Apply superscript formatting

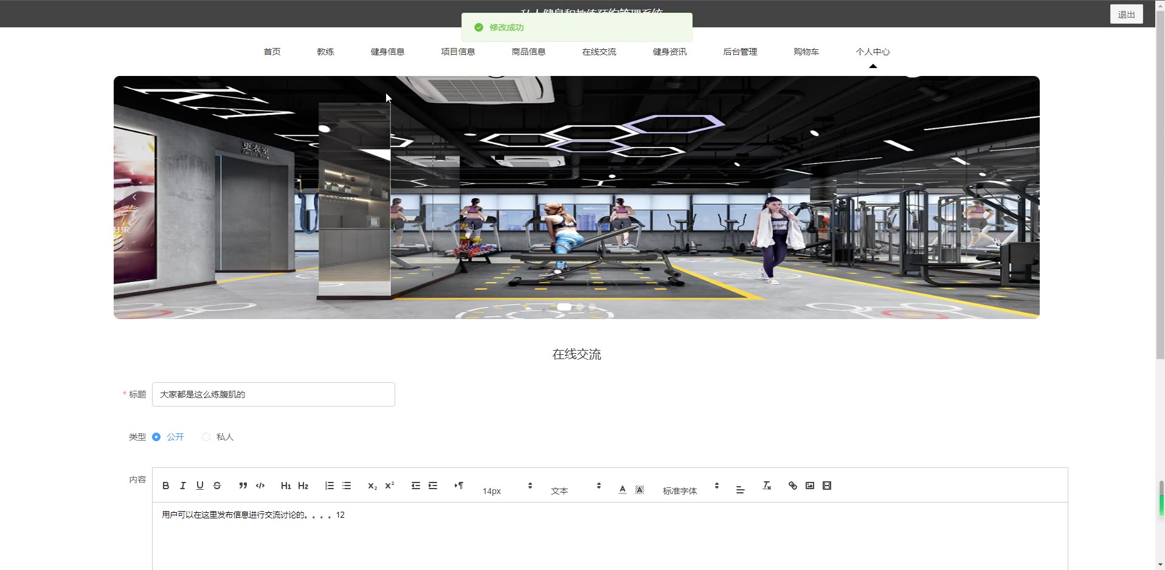coord(390,486)
